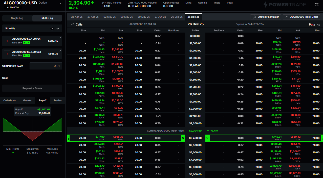Click the puts Delta column header
Screen dimensions: 323x178
click(x=240, y=31)
